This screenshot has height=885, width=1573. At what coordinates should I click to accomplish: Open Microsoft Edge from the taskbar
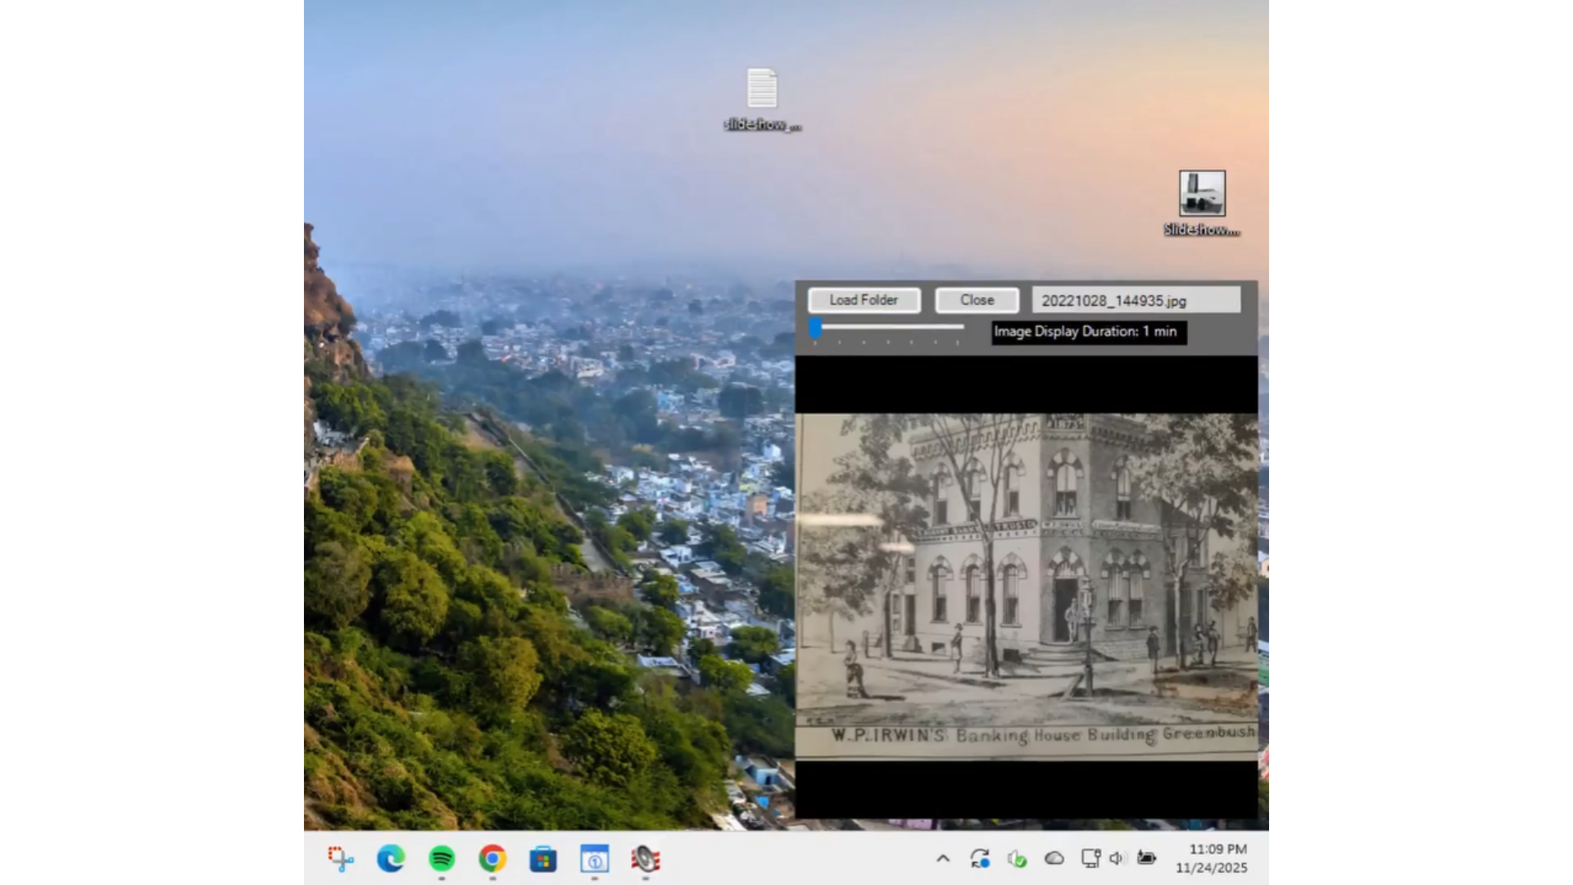(x=391, y=859)
